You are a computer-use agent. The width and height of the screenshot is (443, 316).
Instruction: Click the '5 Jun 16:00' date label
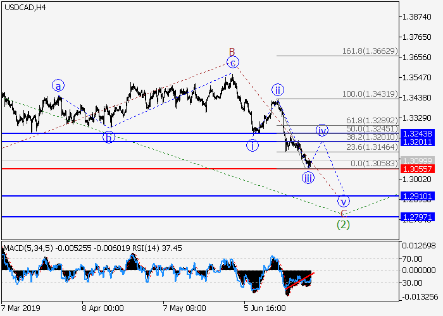coord(263,308)
